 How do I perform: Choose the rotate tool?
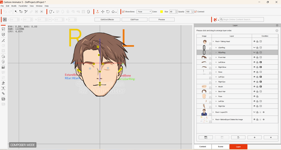point(108,12)
